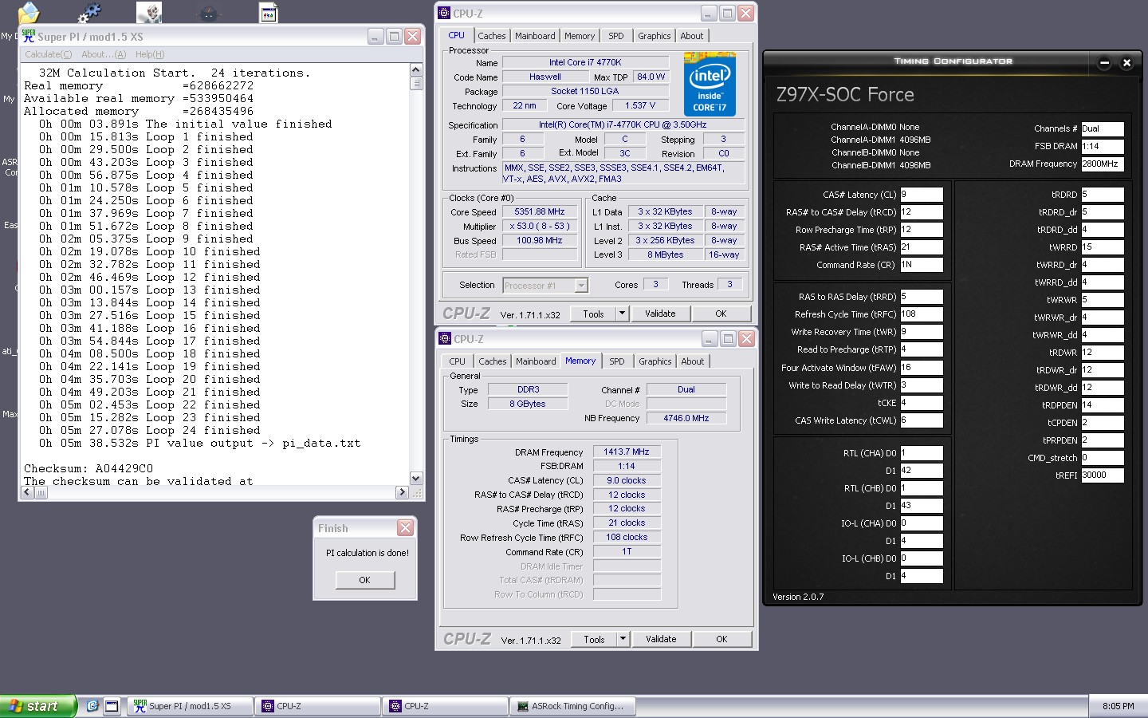This screenshot has width=1148, height=718.
Task: Click the Super PI vertical scrollbar up arrow
Action: [x=415, y=70]
